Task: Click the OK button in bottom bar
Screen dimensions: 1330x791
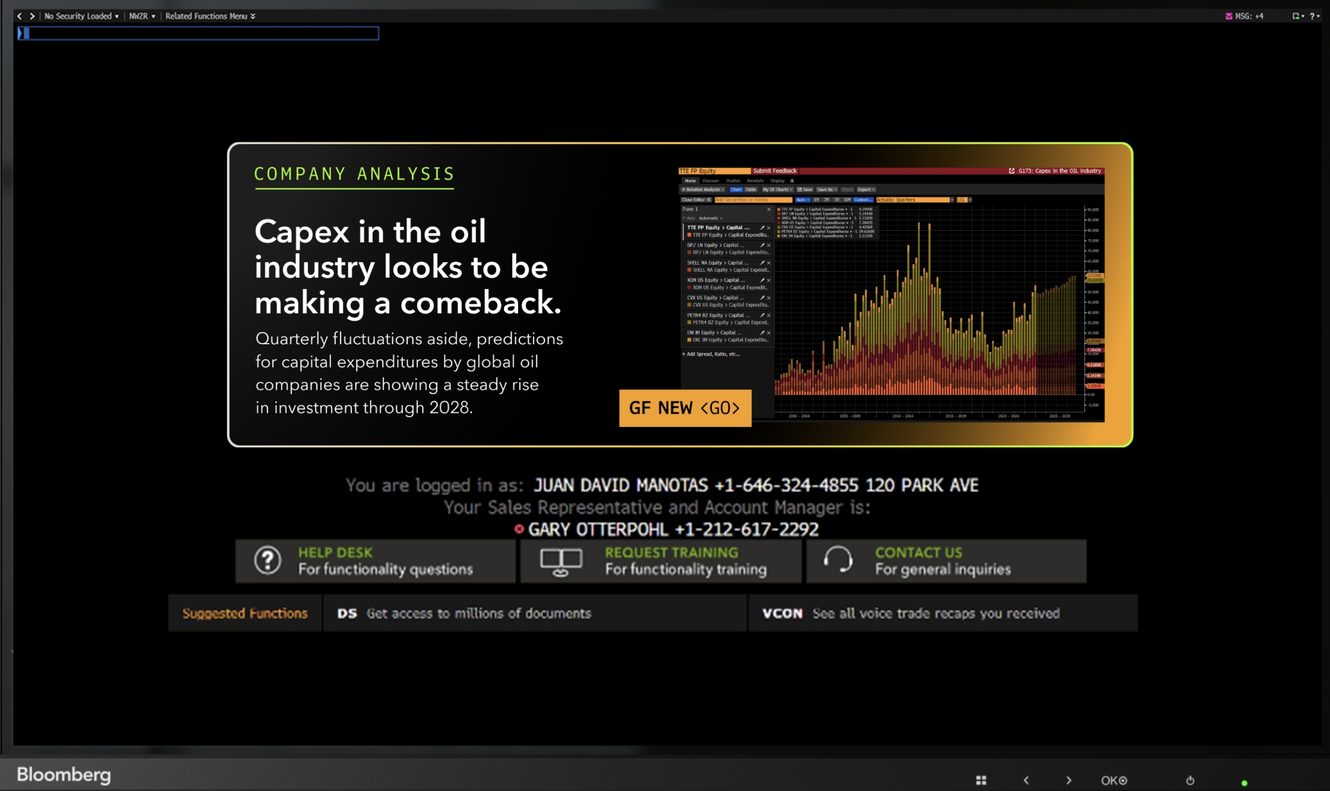Action: pos(1114,780)
